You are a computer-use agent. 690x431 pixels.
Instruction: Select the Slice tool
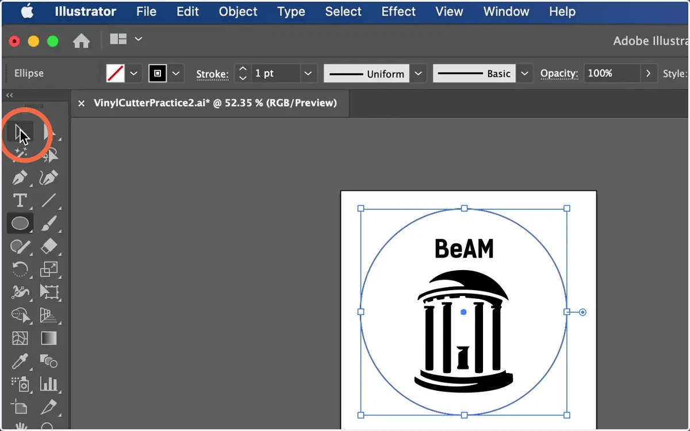pos(49,407)
